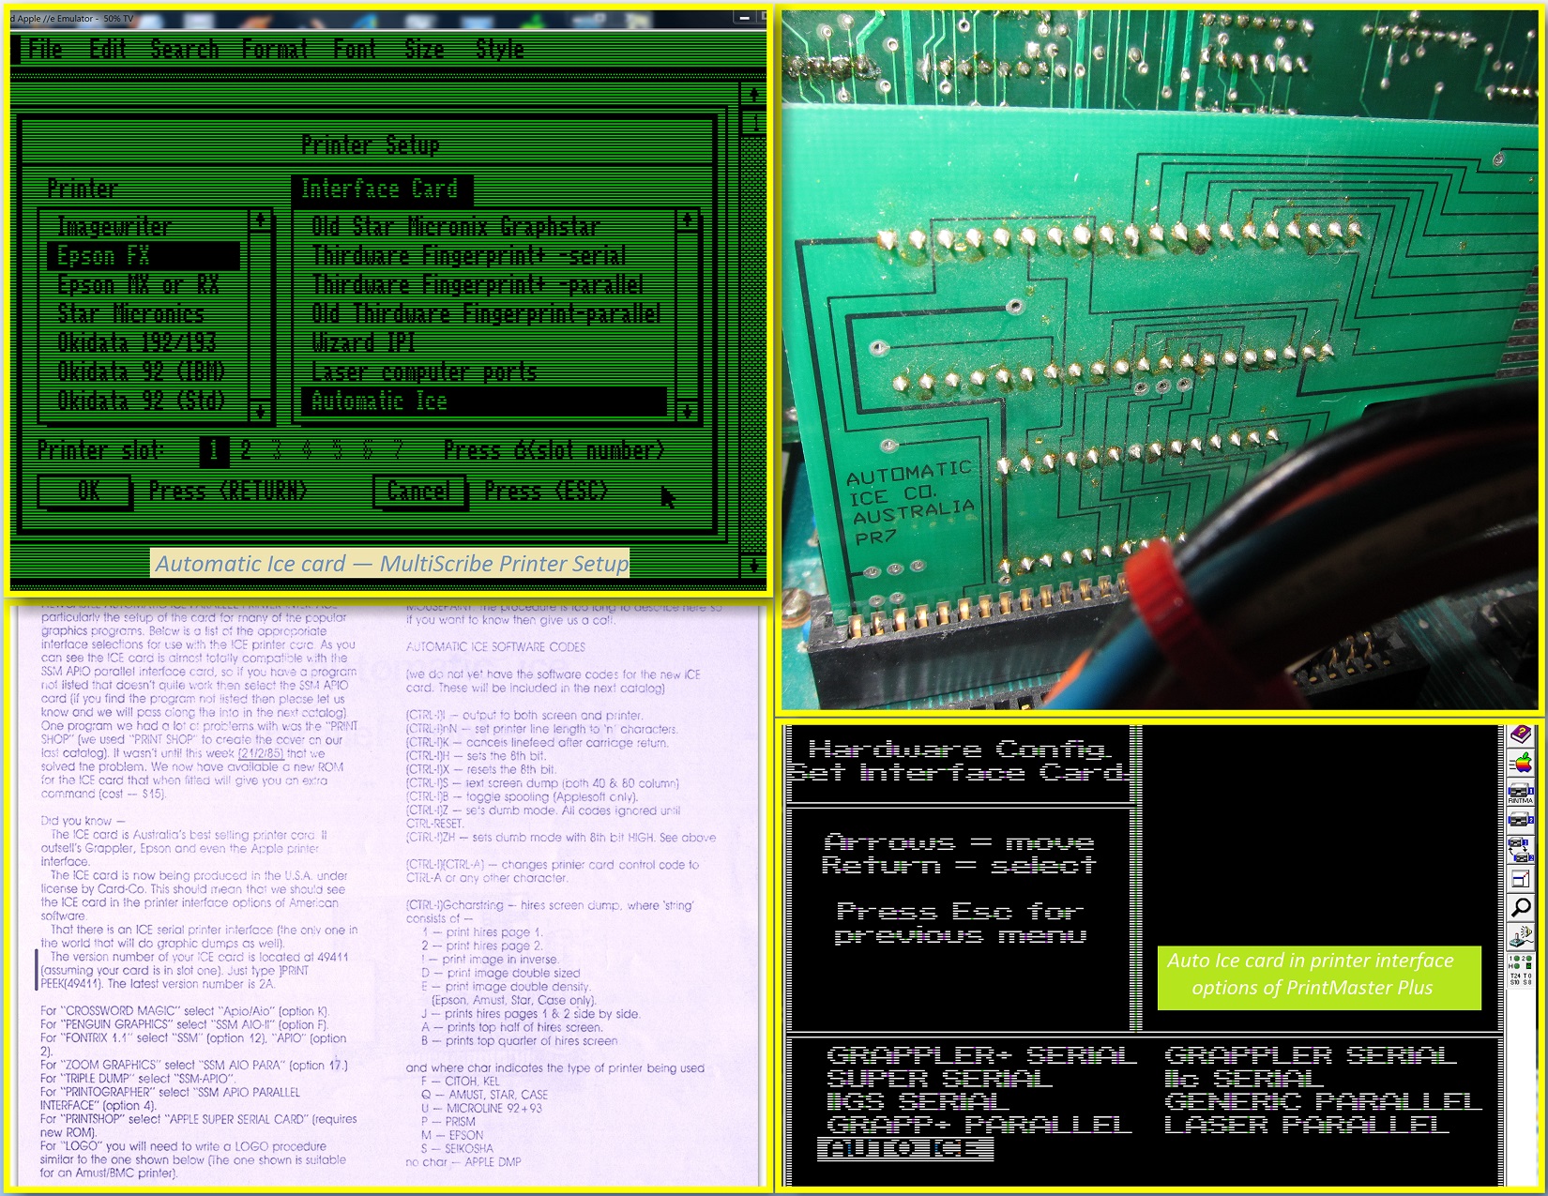Click Interface Card list scroll down arrow
Screen dimensions: 1548x1196
pyautogui.click(x=688, y=411)
